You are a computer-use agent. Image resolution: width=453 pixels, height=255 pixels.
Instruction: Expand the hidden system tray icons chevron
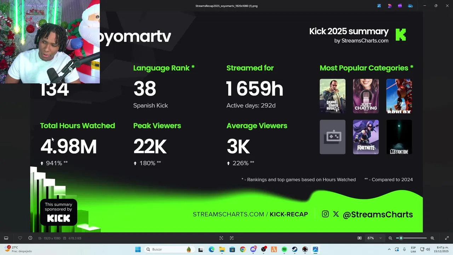pyautogui.click(x=389, y=249)
